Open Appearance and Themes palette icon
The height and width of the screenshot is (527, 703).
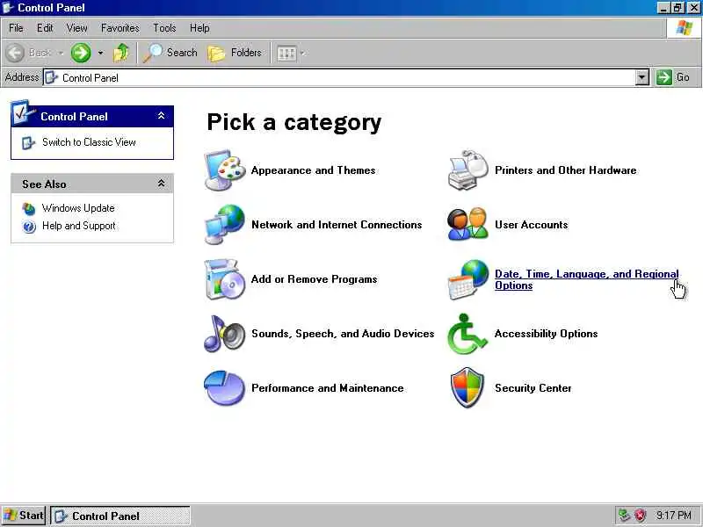tap(225, 170)
